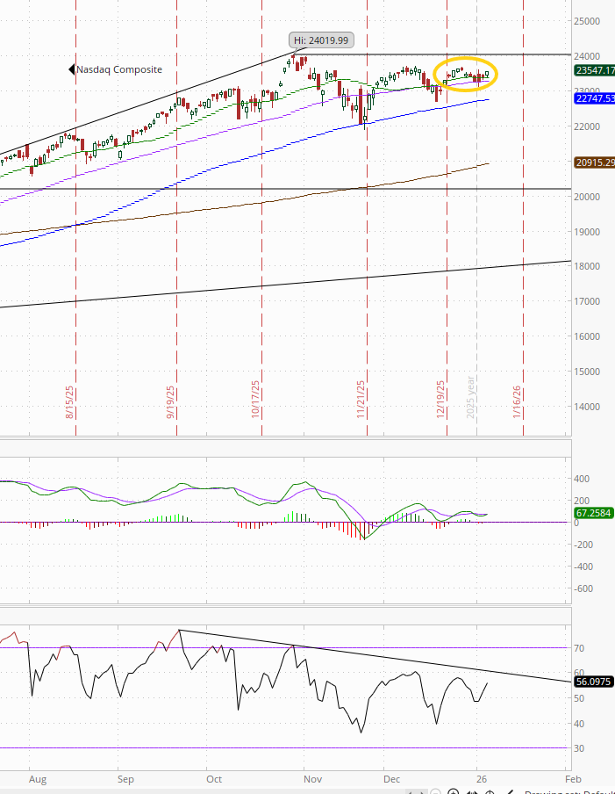Select the 1/16/26 vertical date label

(517, 402)
